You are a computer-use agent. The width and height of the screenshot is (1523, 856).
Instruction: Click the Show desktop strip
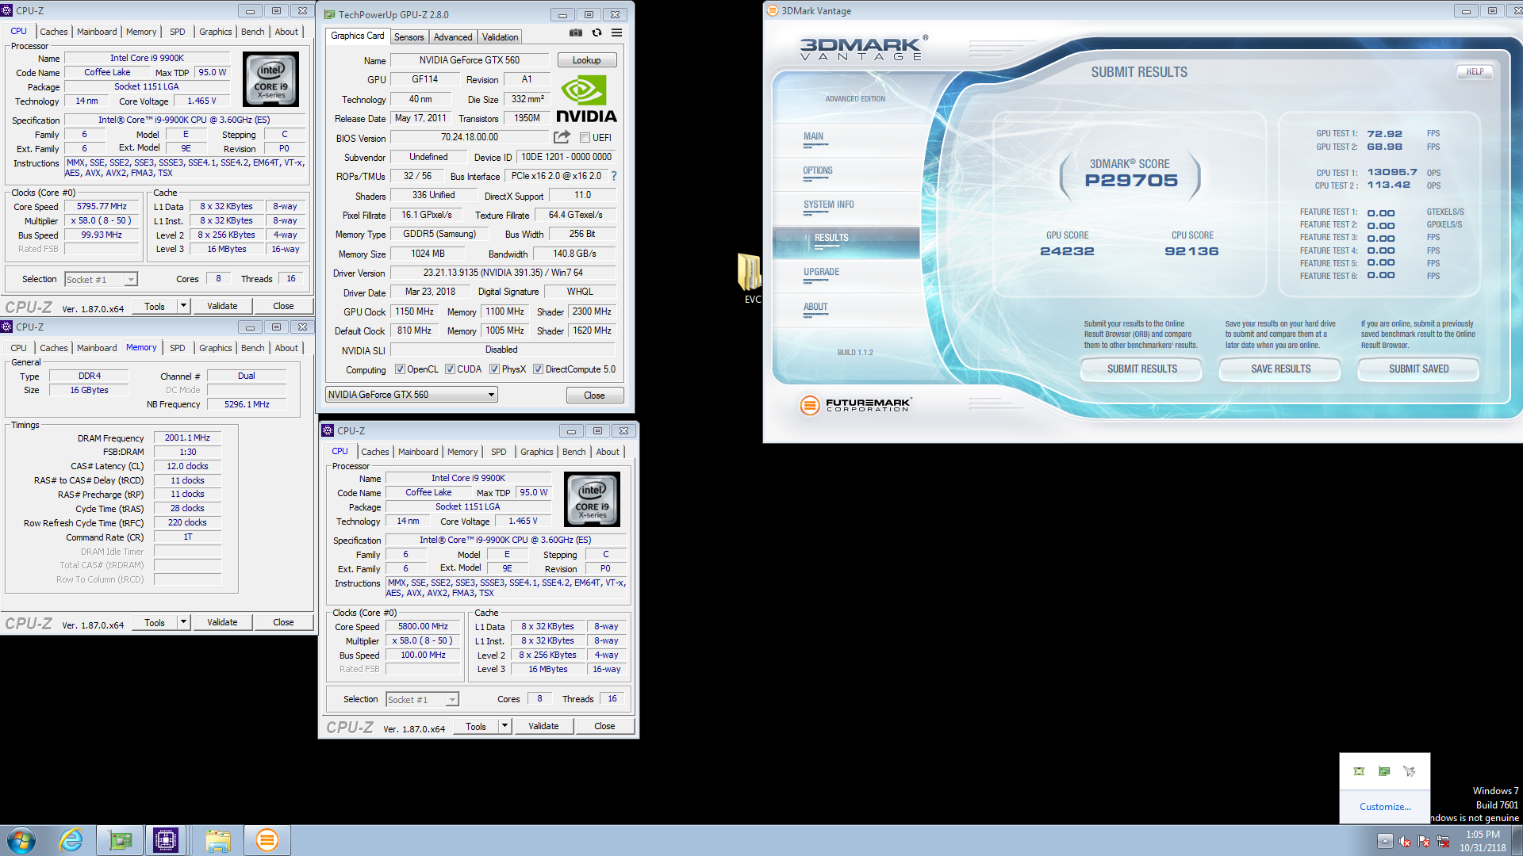1517,840
